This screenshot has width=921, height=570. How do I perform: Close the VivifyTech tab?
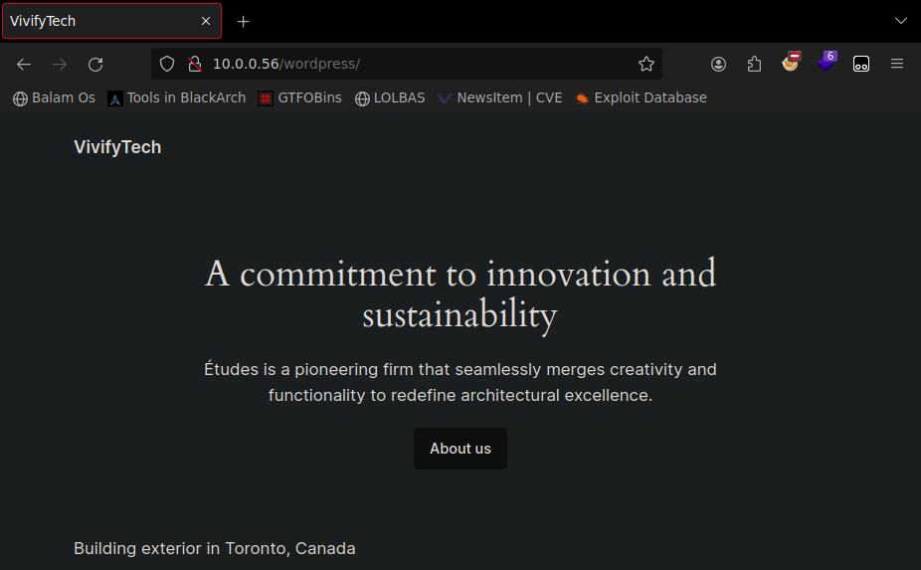coord(206,21)
